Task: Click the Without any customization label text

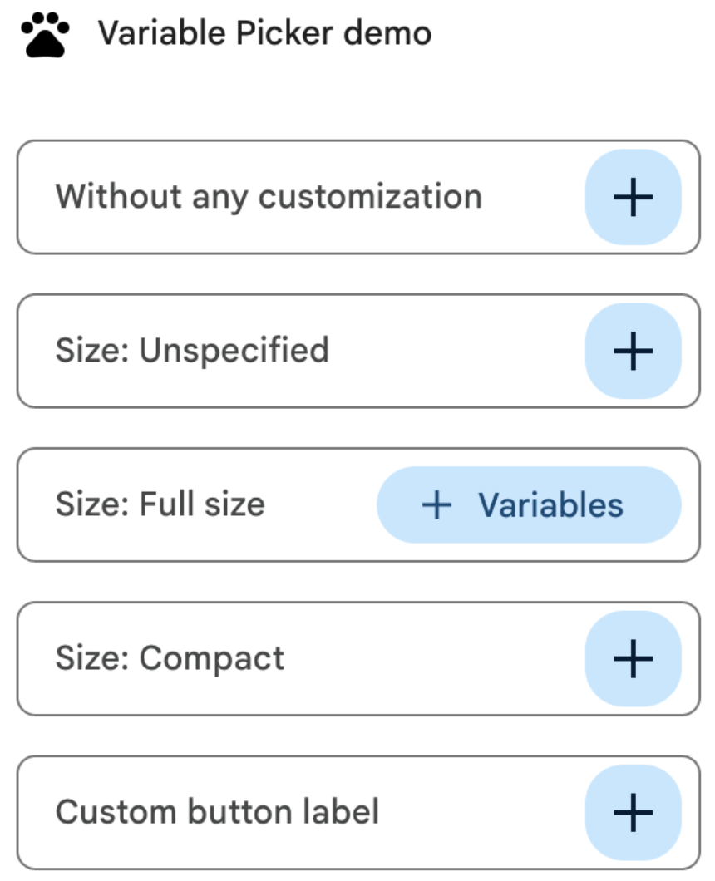Action: (x=269, y=196)
